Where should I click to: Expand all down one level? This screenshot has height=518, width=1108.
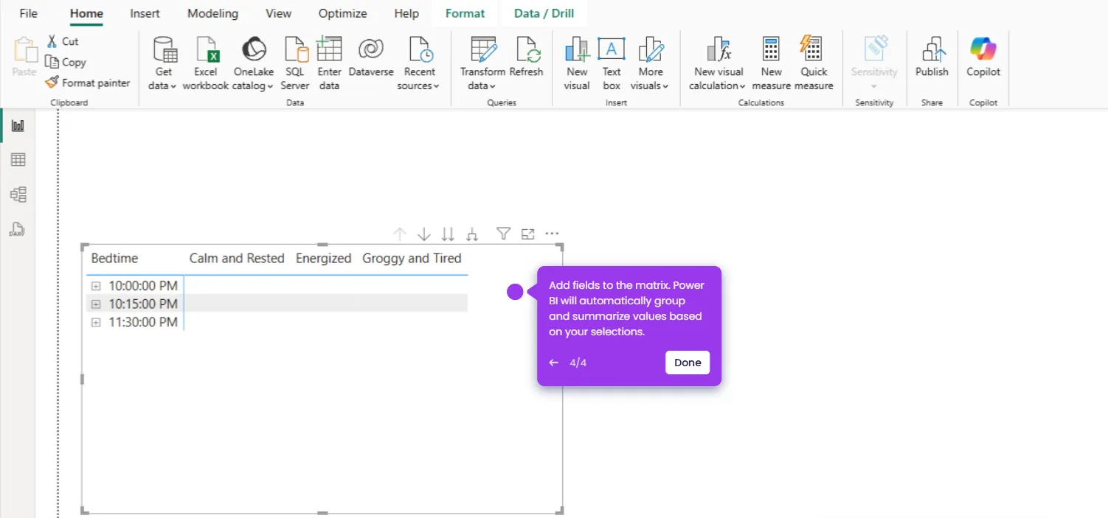pos(472,234)
